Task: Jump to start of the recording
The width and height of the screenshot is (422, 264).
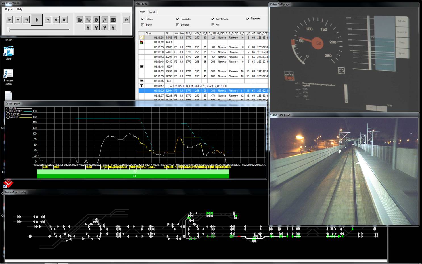Action: [10, 20]
